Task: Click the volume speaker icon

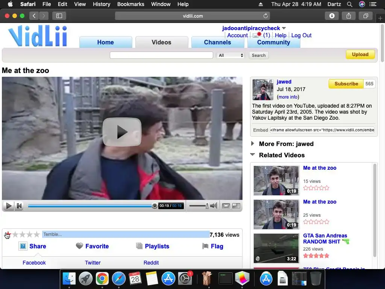Action: pyautogui.click(x=214, y=206)
